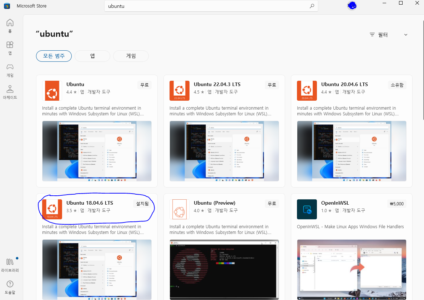Open Help in the sidebar
Image resolution: width=424 pixels, height=300 pixels.
point(10,287)
